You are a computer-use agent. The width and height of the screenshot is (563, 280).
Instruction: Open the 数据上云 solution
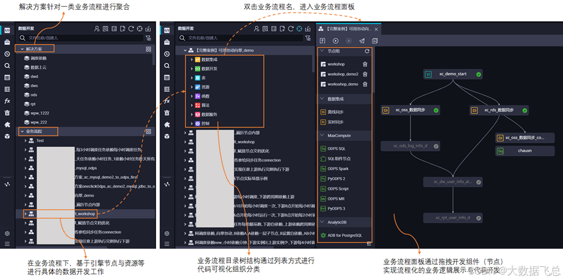pyautogui.click(x=35, y=67)
